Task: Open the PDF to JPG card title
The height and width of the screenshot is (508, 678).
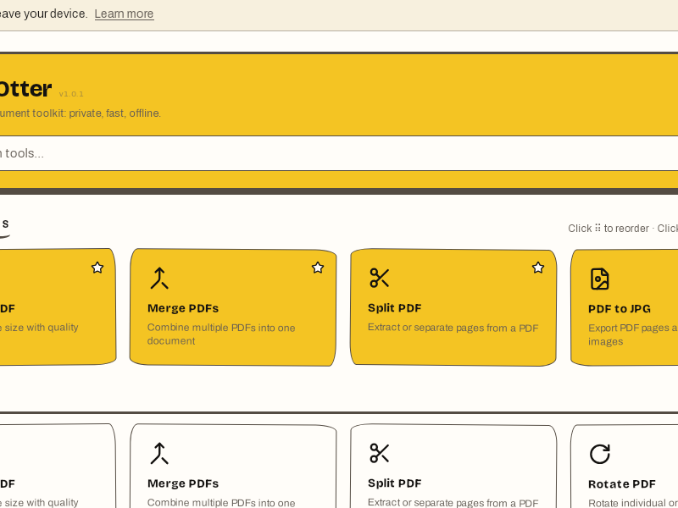Action: tap(620, 309)
